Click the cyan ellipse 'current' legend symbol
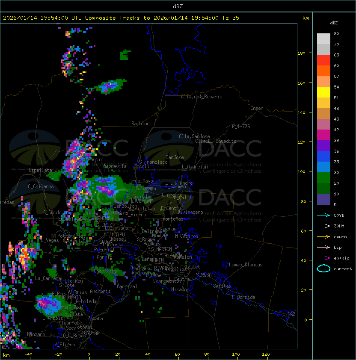The image size is (356, 360). click(323, 269)
